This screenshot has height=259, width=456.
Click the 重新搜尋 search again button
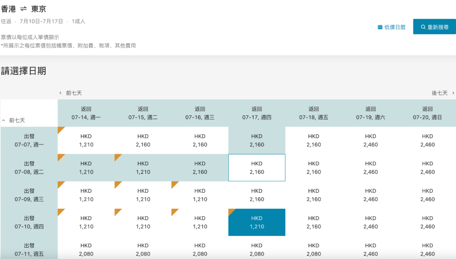click(x=434, y=27)
